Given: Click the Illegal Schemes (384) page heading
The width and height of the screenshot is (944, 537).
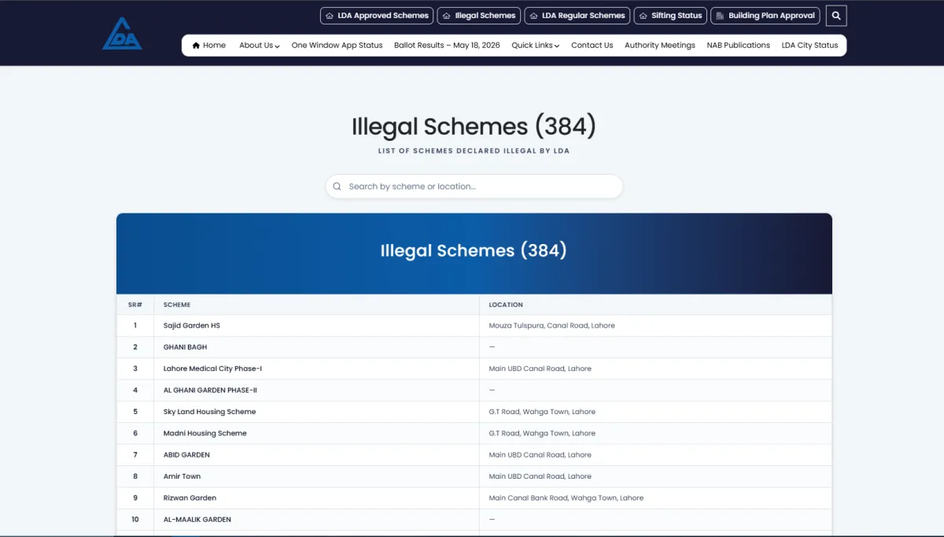Looking at the screenshot, I should pos(474,127).
